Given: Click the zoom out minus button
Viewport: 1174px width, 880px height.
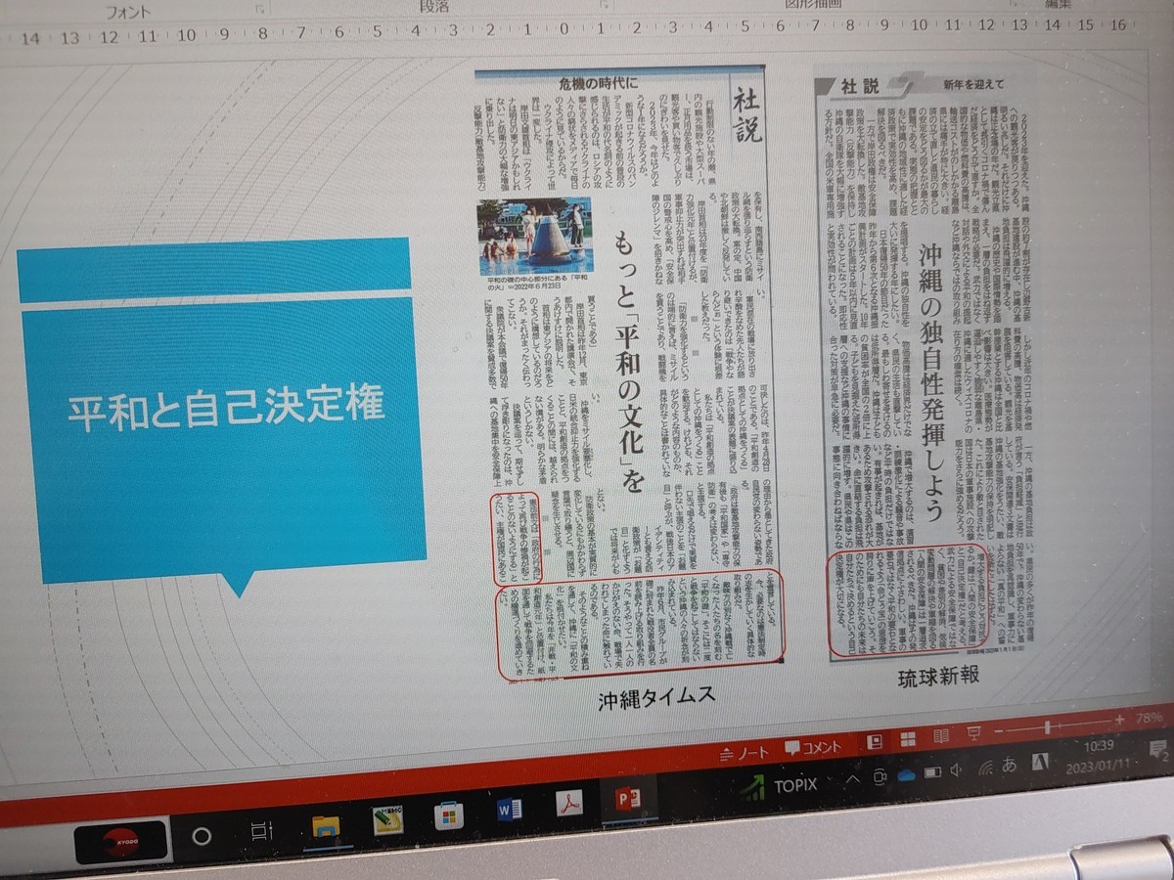Looking at the screenshot, I should coord(1000,729).
